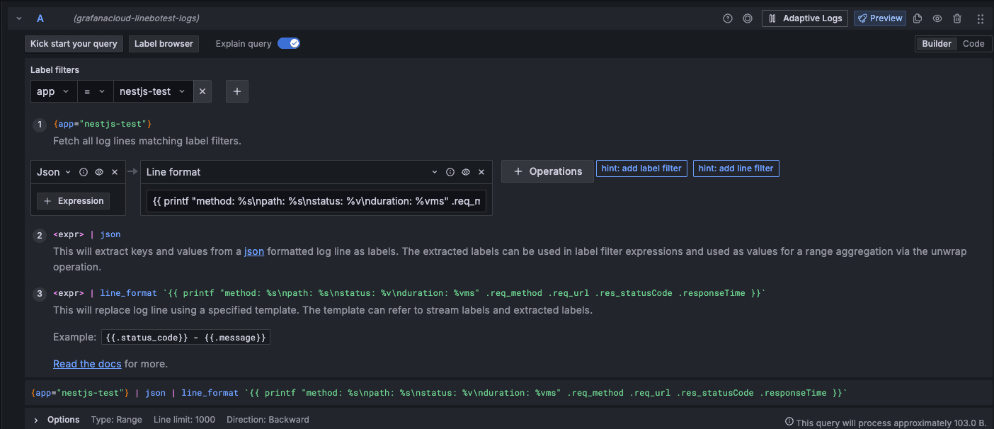Screen dimensions: 994x429
Task: Open Adaptive Logs
Action: click(805, 18)
